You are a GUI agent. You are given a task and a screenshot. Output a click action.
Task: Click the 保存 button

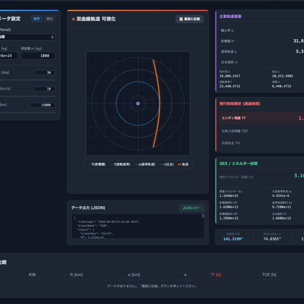(x=37, y=19)
